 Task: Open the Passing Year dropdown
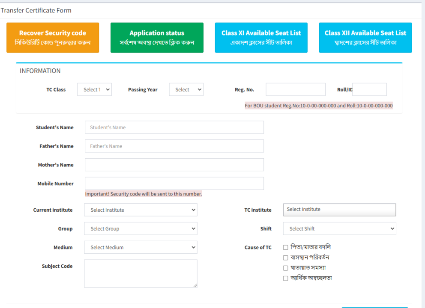[186, 89]
